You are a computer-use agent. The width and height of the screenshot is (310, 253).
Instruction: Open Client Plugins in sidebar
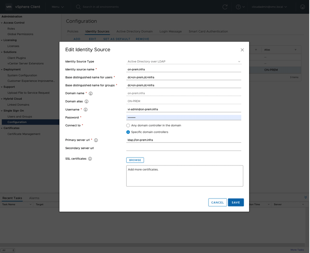17,58
